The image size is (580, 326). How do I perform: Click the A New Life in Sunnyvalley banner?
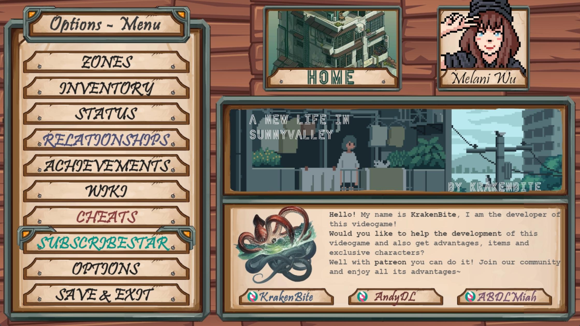(396, 150)
